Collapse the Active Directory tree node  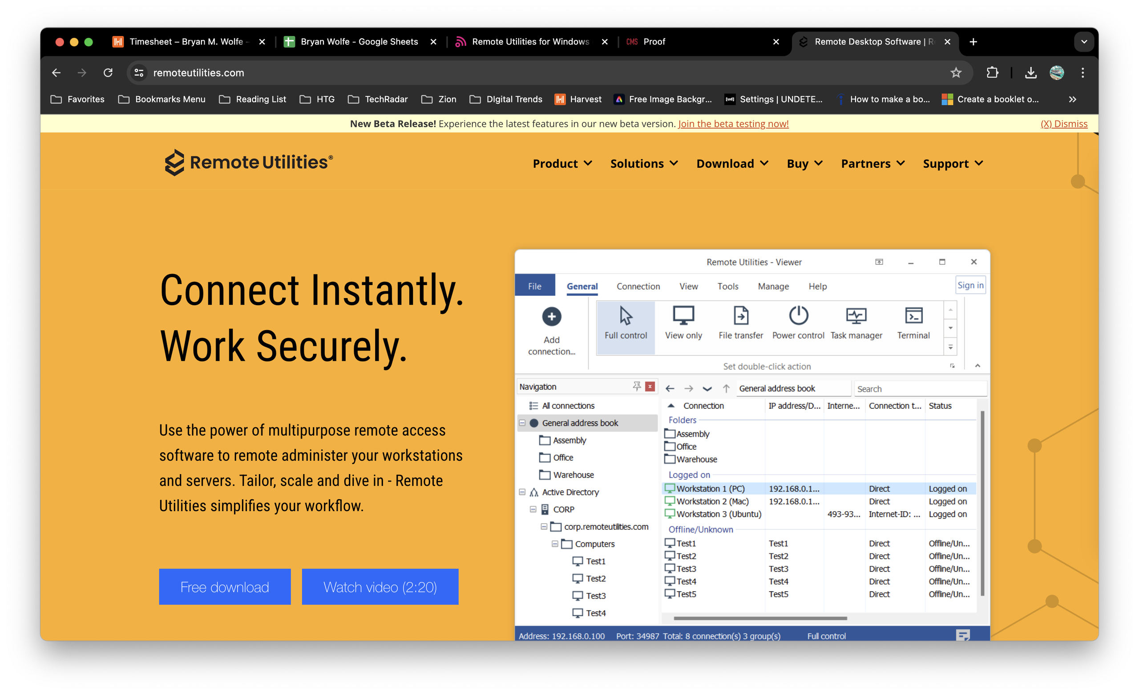tap(522, 492)
